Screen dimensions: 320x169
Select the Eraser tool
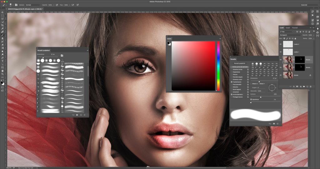pos(2,45)
